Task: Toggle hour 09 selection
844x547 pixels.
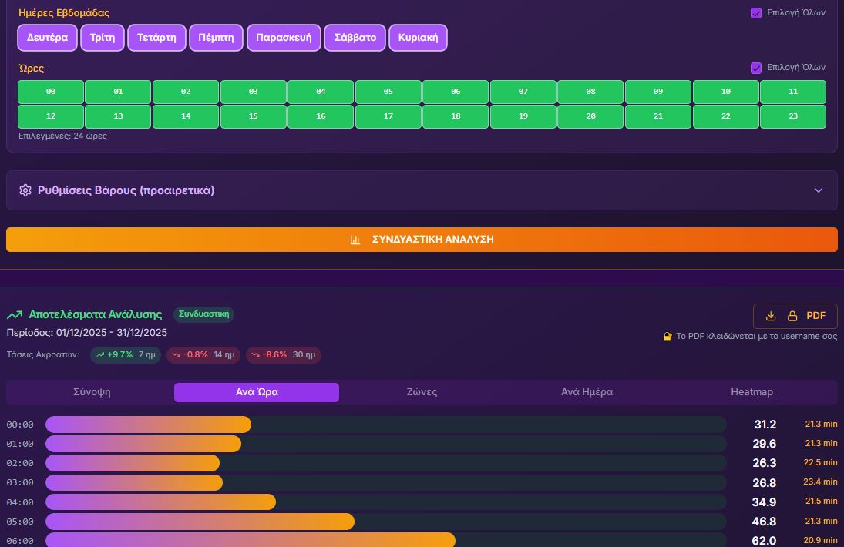Action: (x=657, y=92)
